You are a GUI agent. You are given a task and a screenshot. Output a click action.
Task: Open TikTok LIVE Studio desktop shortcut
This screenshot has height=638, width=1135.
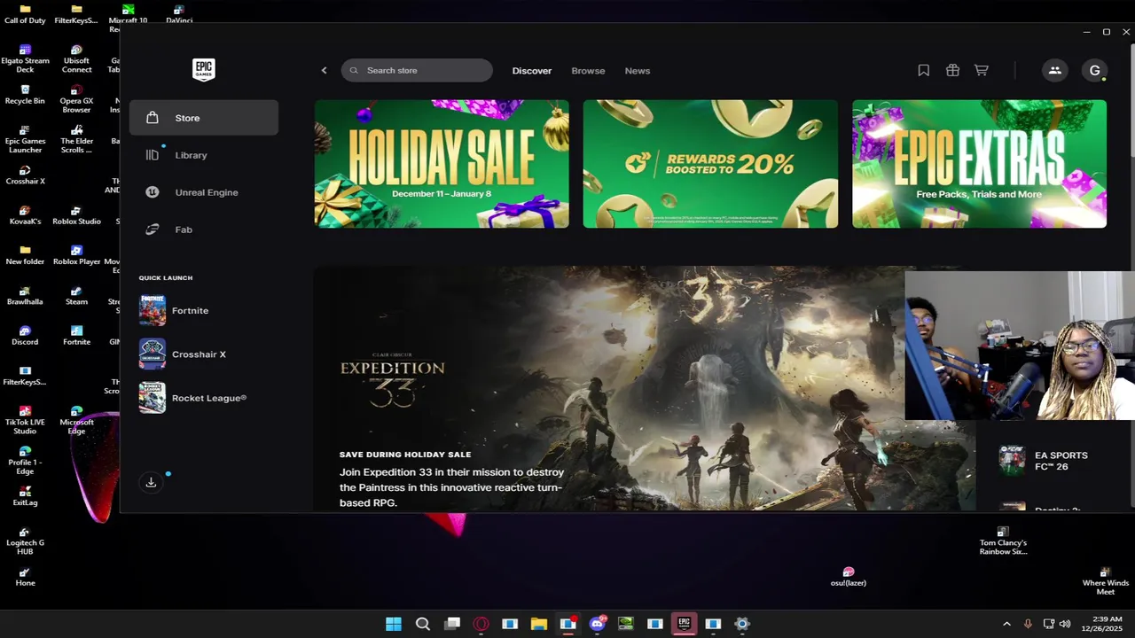pos(25,420)
